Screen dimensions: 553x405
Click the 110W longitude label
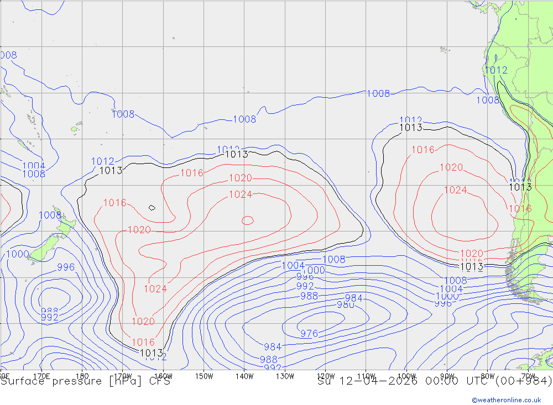pos(366,376)
